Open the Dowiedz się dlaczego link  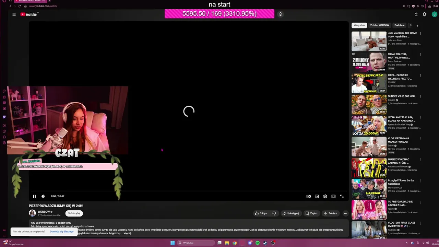[x=62, y=232]
